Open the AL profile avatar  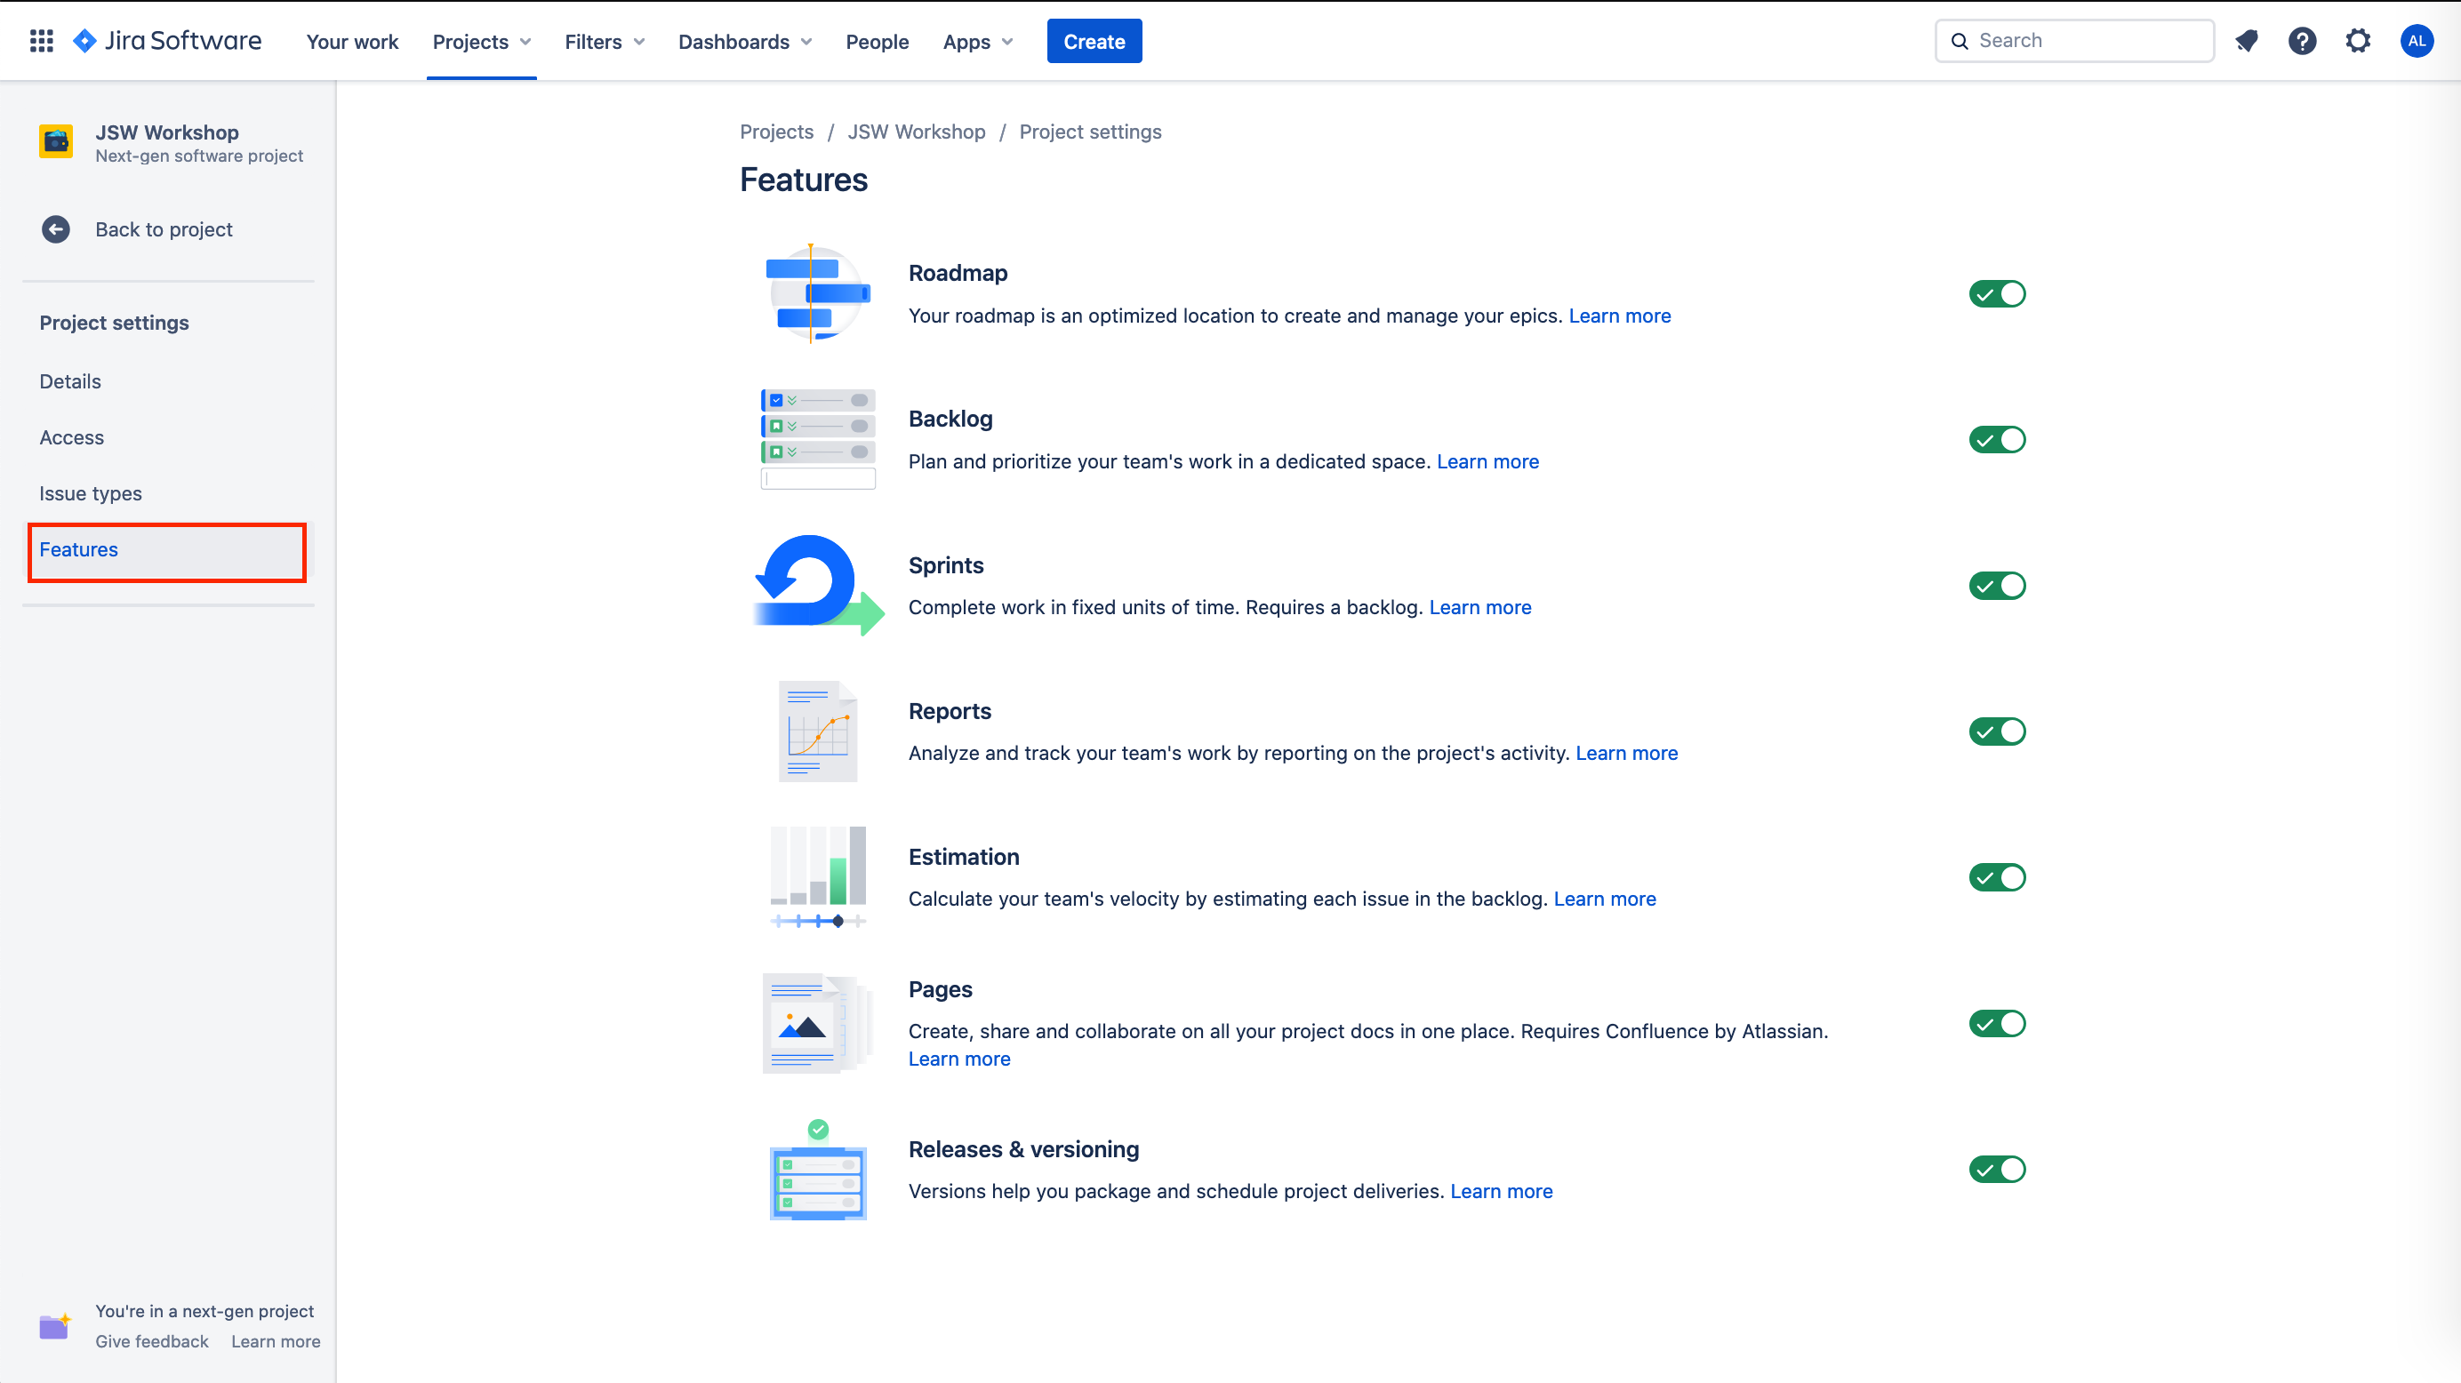[2417, 41]
